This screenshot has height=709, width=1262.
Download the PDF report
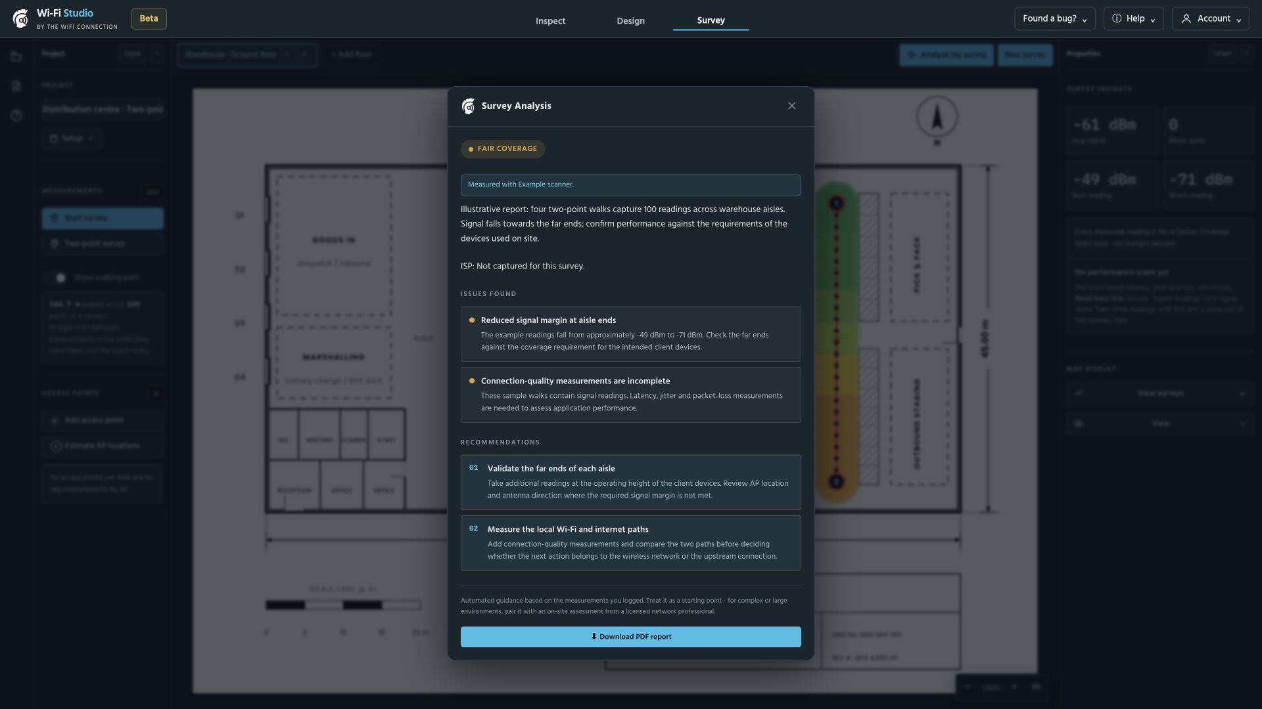tap(630, 637)
